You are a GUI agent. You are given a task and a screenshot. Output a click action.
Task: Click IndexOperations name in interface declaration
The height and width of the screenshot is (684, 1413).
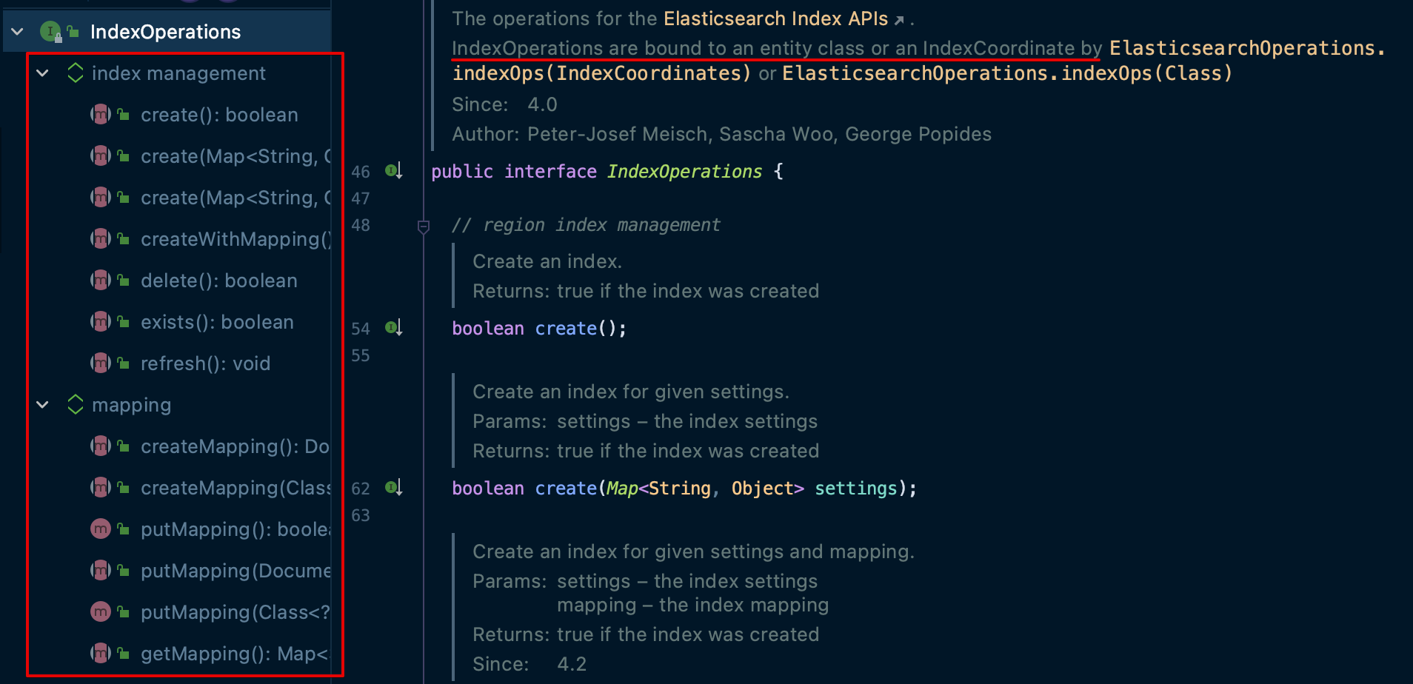tap(684, 171)
